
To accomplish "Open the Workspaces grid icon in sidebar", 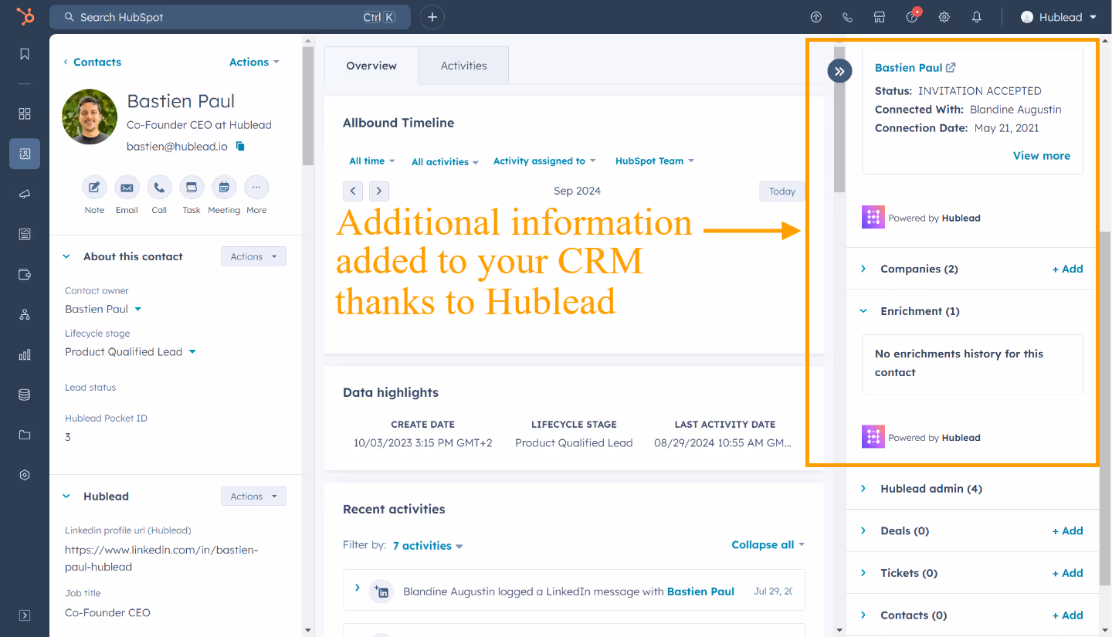I will tap(24, 114).
